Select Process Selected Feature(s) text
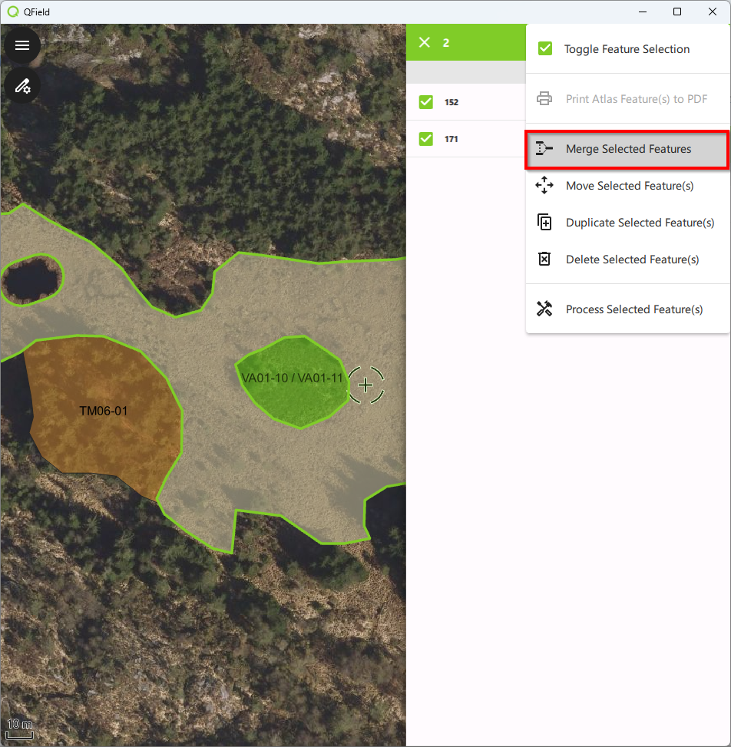The image size is (731, 747). click(x=634, y=309)
